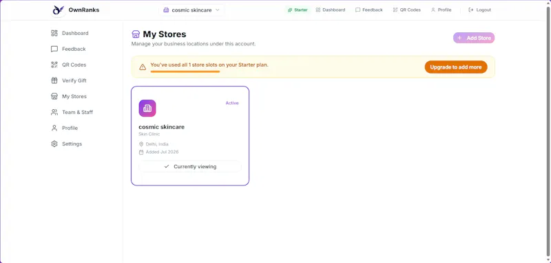Click the store building icon in selector
Screen dimensions: 551x263
pyautogui.click(x=166, y=10)
